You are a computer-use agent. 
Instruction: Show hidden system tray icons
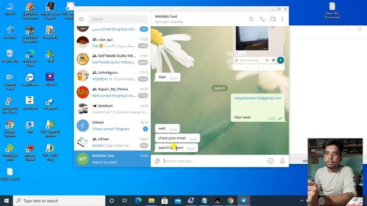pyautogui.click(x=302, y=201)
